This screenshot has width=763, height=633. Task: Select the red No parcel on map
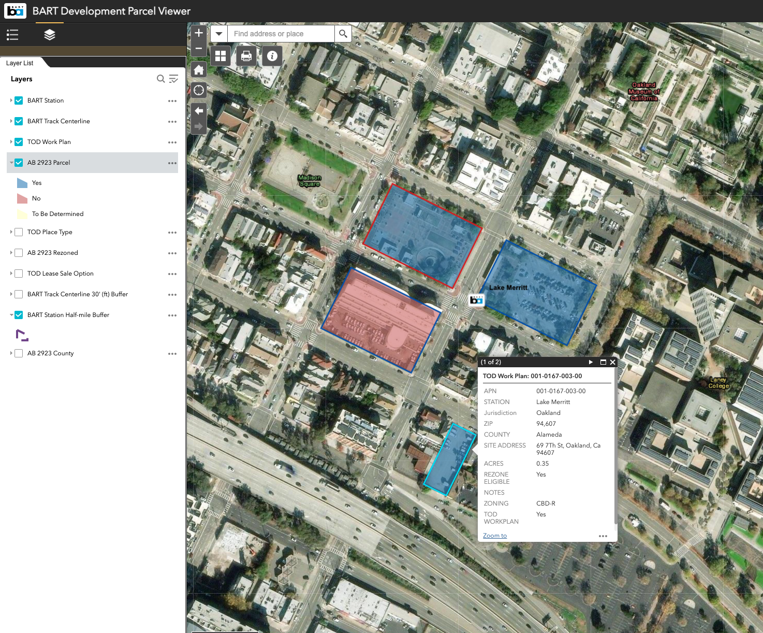click(x=380, y=320)
